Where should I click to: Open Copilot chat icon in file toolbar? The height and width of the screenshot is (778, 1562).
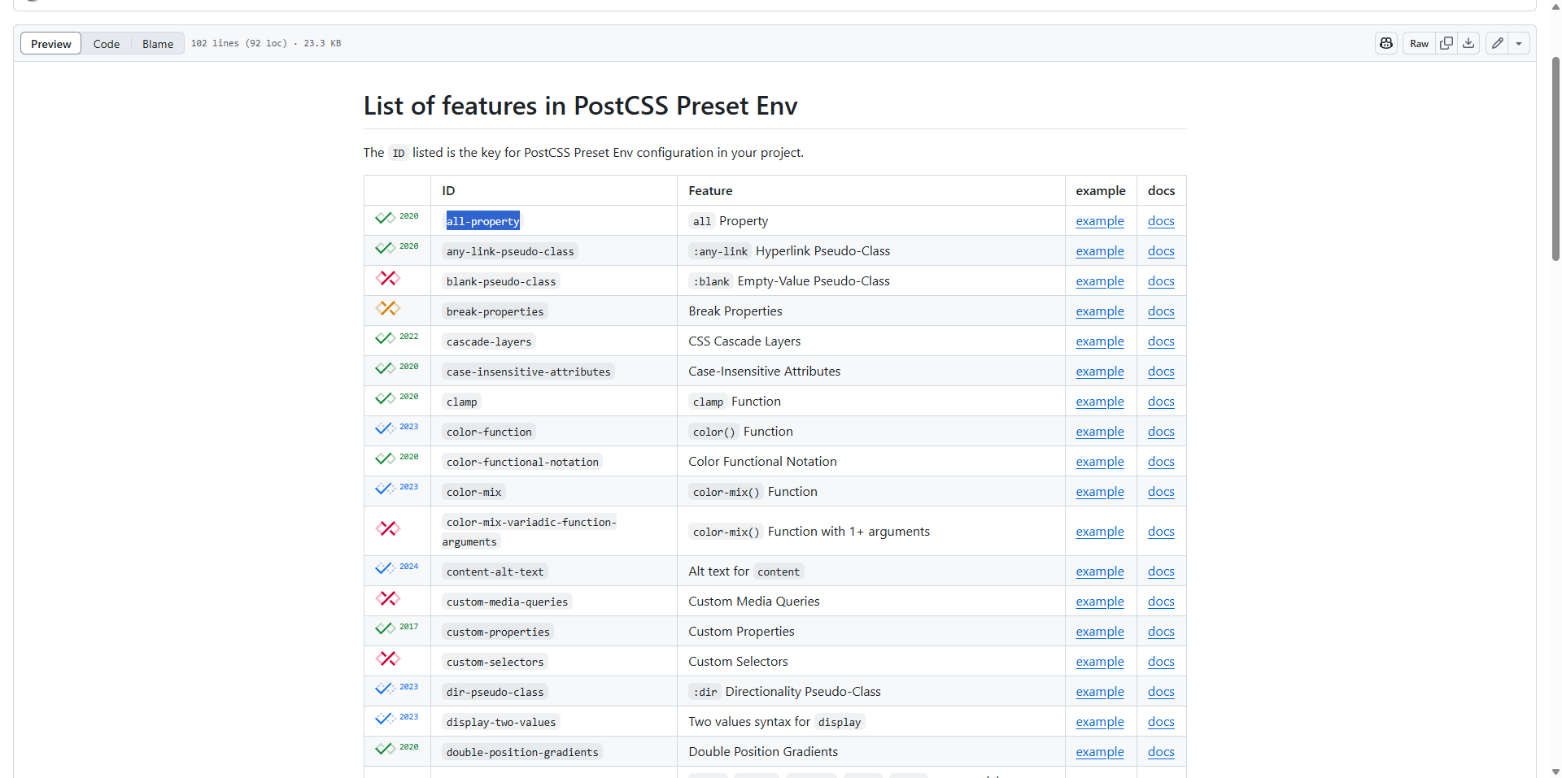1386,43
